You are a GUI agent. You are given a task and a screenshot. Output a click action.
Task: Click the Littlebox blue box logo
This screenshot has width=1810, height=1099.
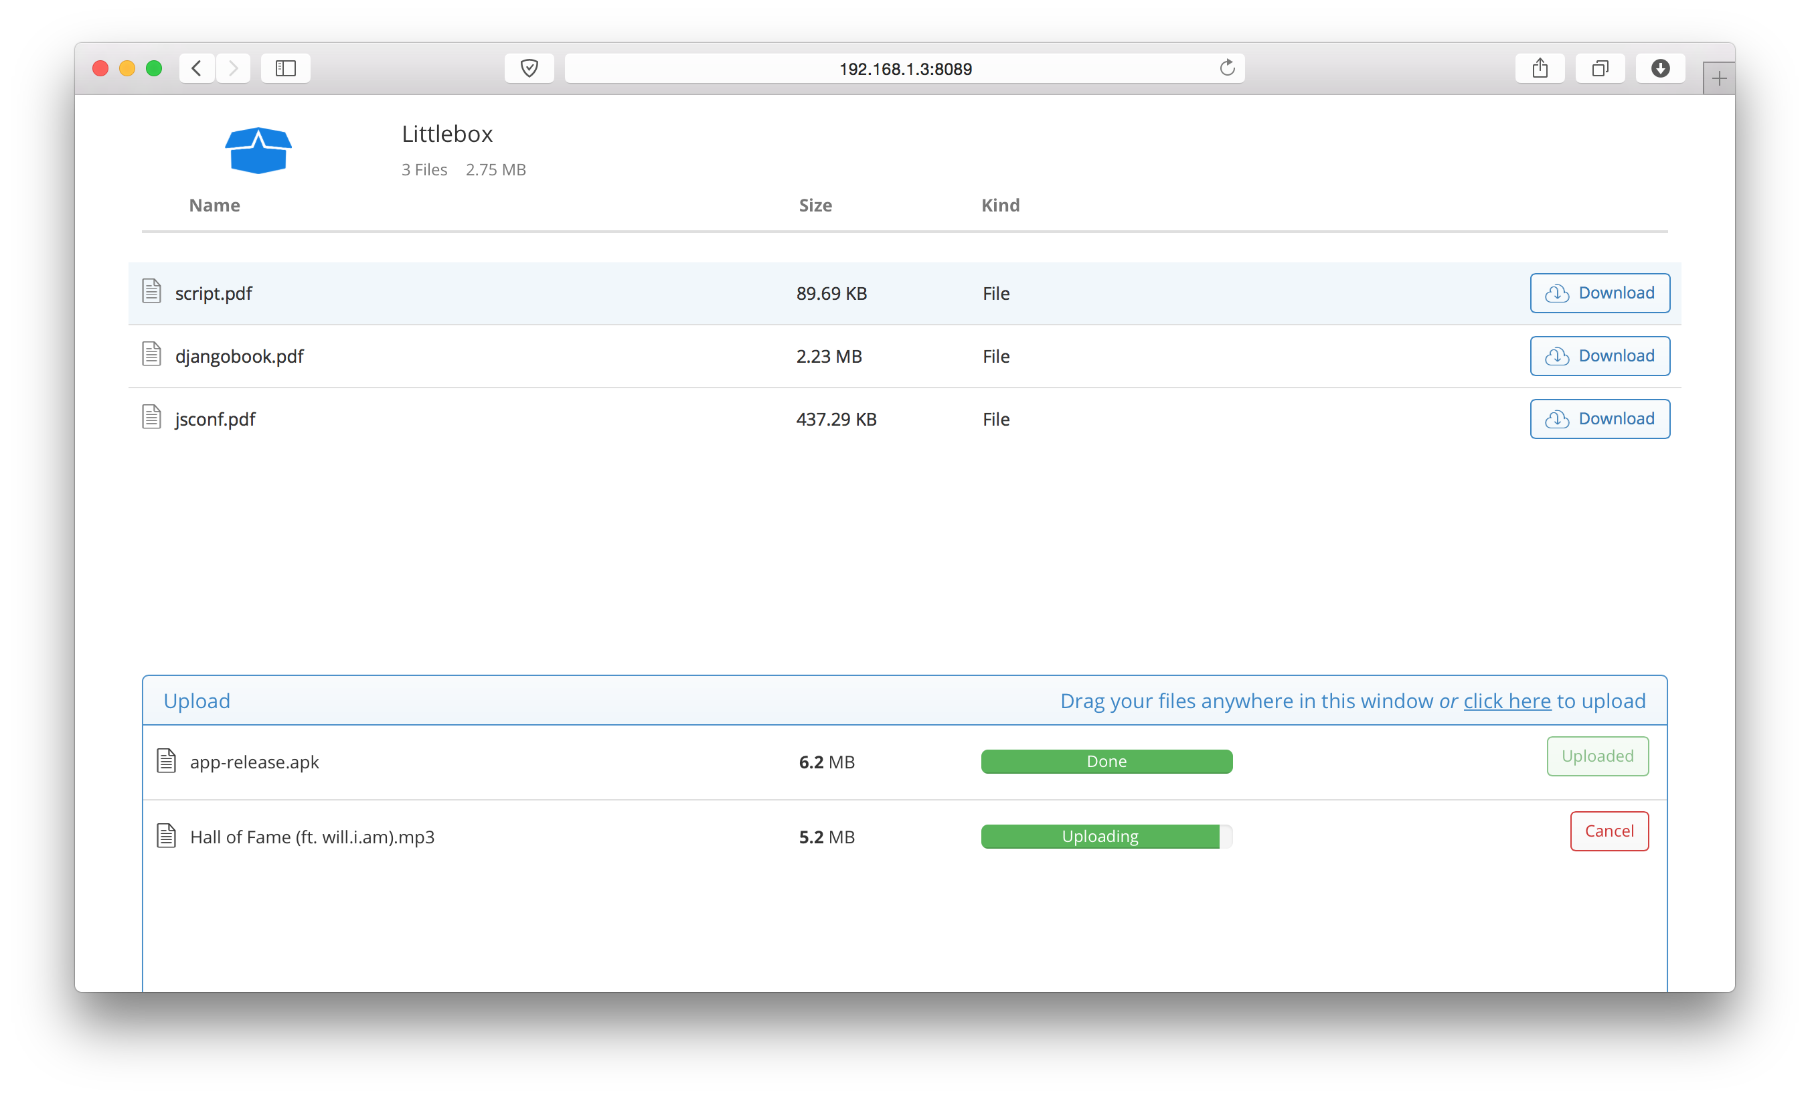[258, 151]
